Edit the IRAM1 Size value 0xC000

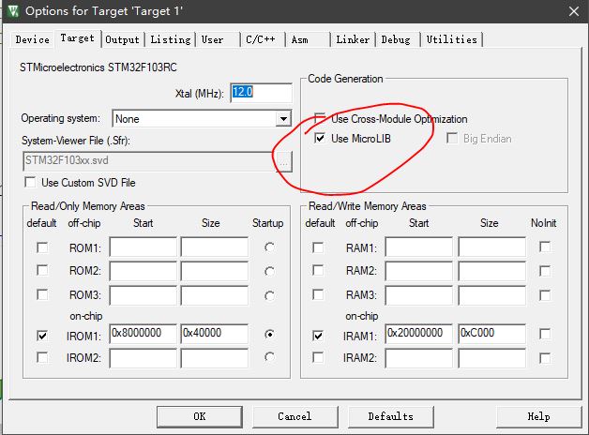[491, 334]
